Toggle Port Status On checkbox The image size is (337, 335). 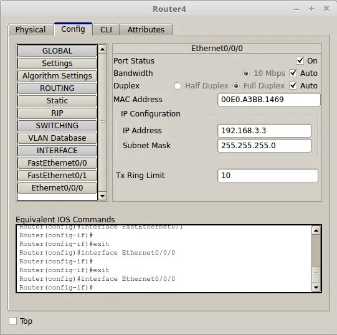click(300, 61)
